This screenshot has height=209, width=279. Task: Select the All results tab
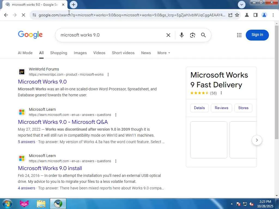pyautogui.click(x=41, y=53)
